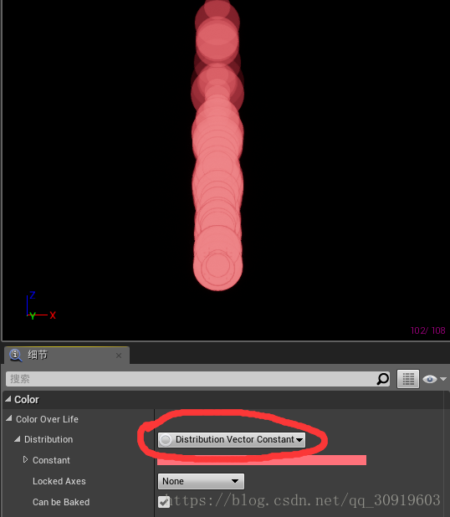
Task: Open the Distribution Vector Constant dropdown
Action: tap(232, 439)
